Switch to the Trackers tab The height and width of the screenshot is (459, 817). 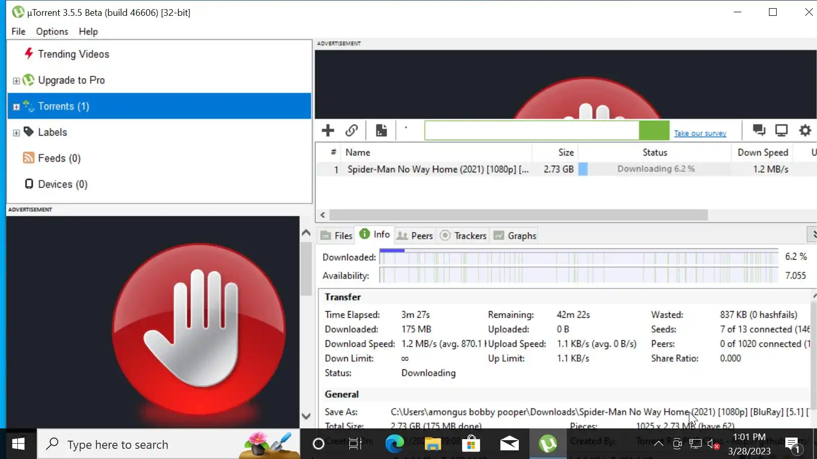[463, 236]
